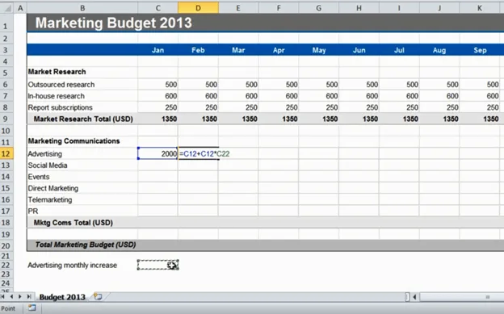Select column E header
Image resolution: width=504 pixels, height=314 pixels.
238,8
